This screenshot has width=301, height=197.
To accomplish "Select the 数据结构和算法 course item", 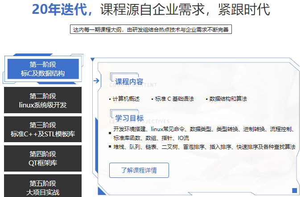I will click(227, 99).
